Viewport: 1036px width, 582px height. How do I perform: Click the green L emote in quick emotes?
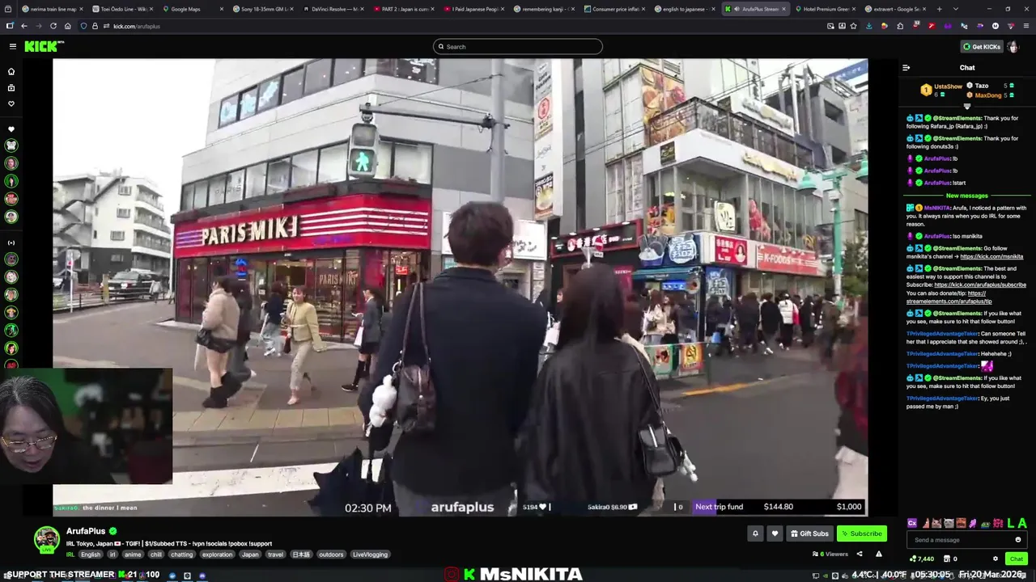click(x=1009, y=523)
